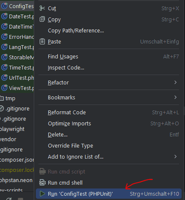The width and height of the screenshot is (185, 200).
Task: Select Reformat Code menu entry
Action: (109, 112)
